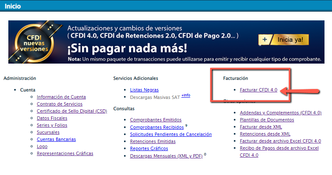Select Retenciones desde XML

[x=265, y=134]
